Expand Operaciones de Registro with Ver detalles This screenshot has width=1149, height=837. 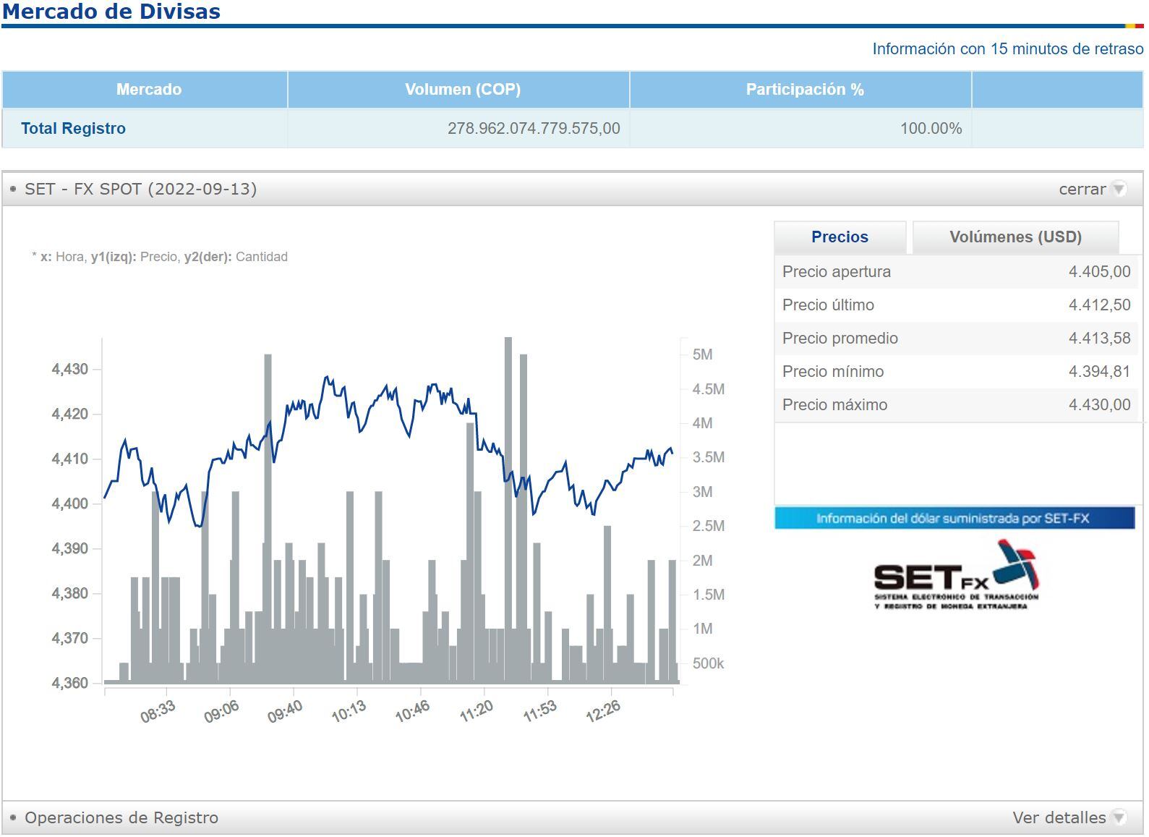[x=1059, y=817]
